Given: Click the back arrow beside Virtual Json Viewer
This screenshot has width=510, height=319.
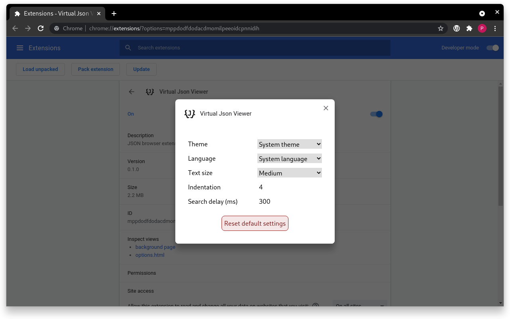Looking at the screenshot, I should (131, 92).
